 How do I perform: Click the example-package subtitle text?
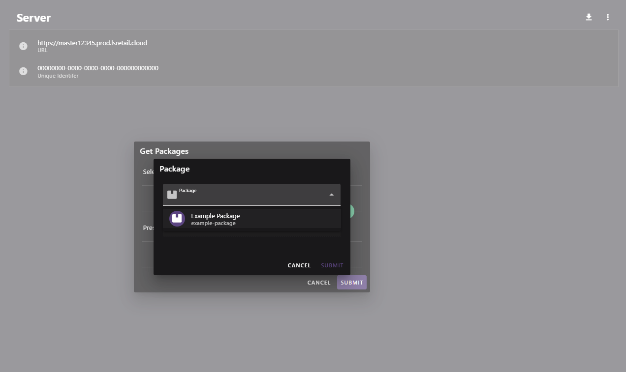[x=213, y=224]
